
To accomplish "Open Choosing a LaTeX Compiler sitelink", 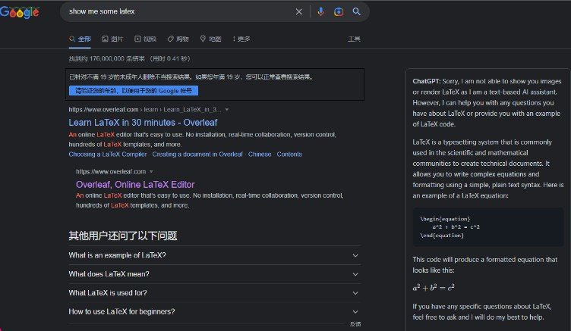I will point(108,154).
